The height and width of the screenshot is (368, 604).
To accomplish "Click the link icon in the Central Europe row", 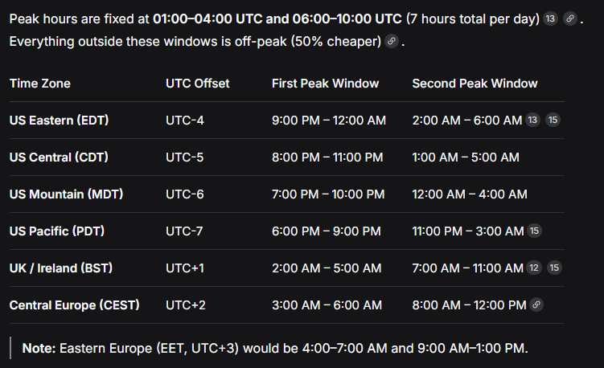I will [x=536, y=305].
